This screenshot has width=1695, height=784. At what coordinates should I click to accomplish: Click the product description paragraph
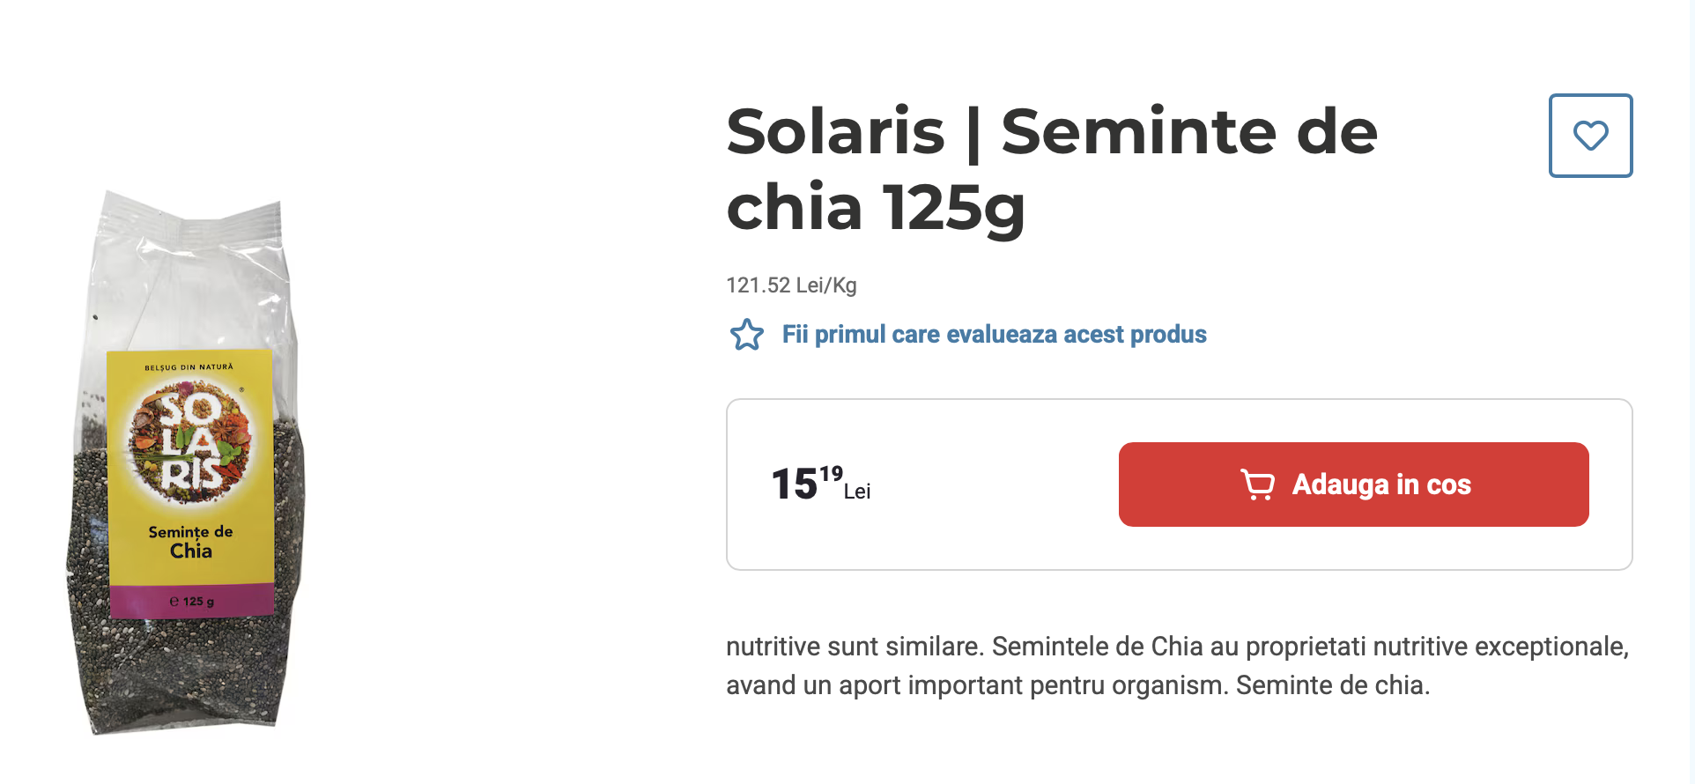pyautogui.click(x=1177, y=666)
